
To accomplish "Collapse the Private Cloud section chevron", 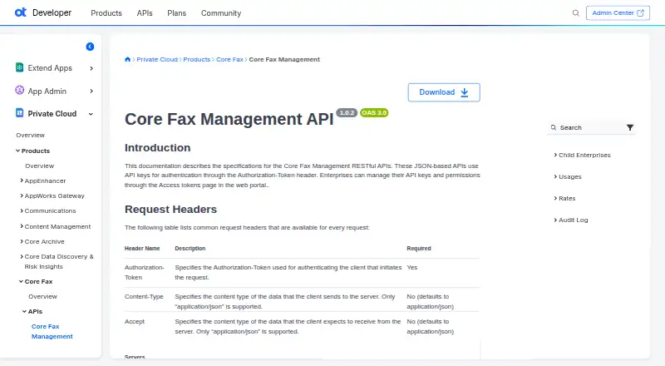I will click(91, 114).
